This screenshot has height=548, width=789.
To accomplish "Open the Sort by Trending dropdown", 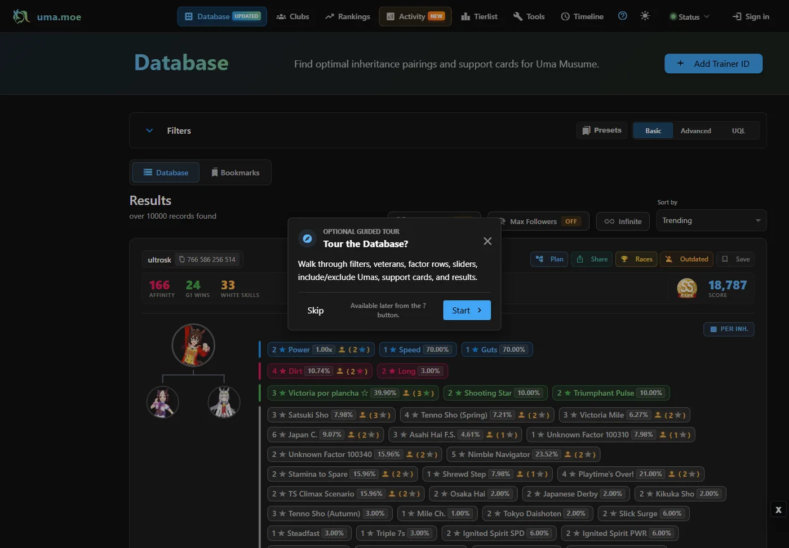I will (x=711, y=220).
